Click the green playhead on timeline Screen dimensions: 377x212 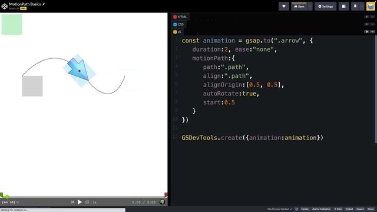tap(6, 197)
